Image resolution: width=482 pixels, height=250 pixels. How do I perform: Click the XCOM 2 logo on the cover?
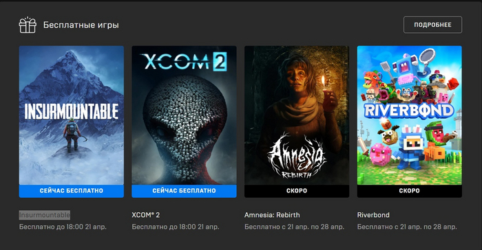pos(184,61)
